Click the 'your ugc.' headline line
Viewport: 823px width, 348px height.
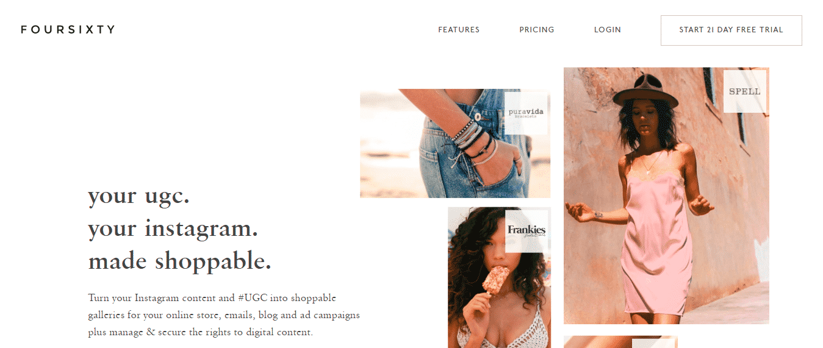coord(139,196)
